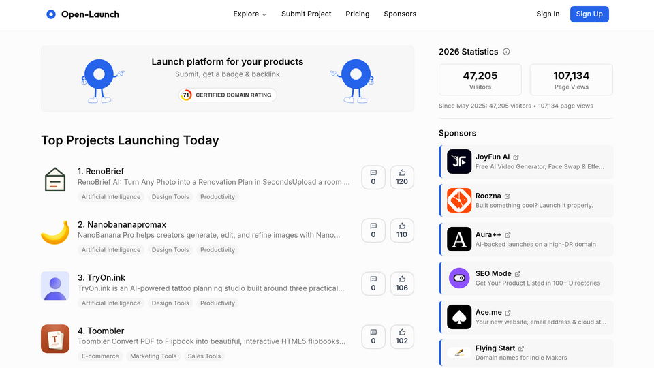Open Aura++ external link icon
Viewport: 654px width, 368px height.
coord(508,235)
